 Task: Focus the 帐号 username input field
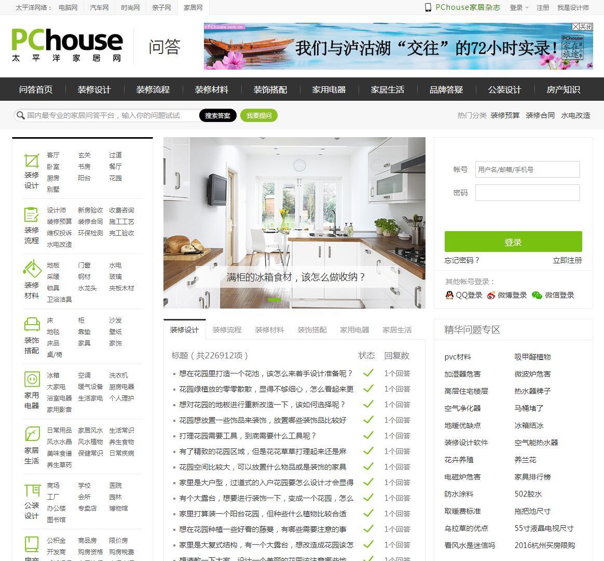coord(527,169)
